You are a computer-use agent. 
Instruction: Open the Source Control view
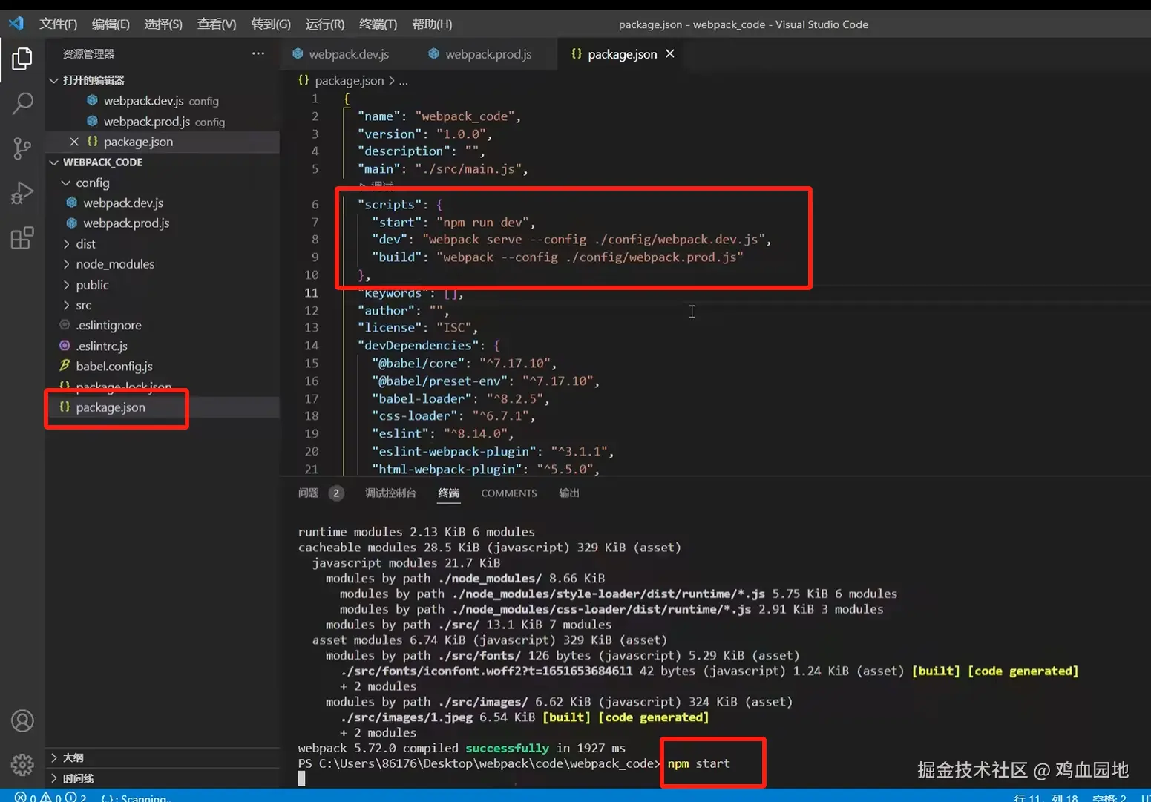pos(22,148)
